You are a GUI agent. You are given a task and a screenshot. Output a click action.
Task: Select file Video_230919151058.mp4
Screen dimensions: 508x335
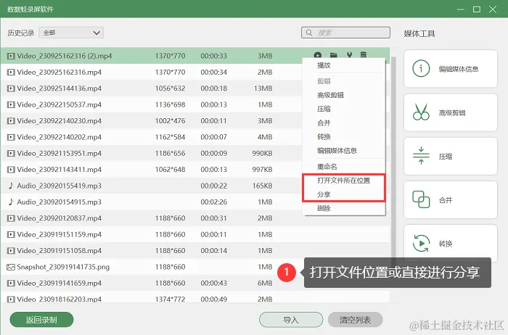pos(60,250)
